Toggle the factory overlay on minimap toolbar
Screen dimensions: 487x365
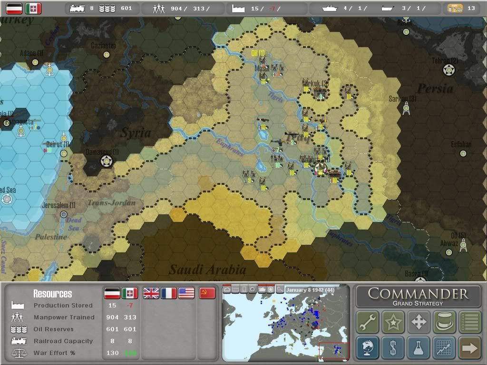(236, 289)
